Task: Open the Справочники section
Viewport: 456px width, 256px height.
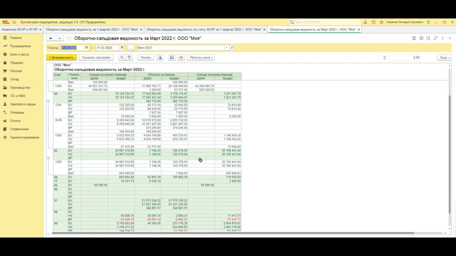Action: pyautogui.click(x=20, y=129)
